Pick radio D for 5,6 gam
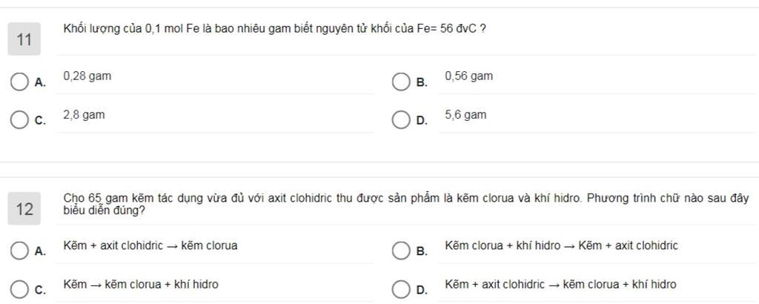This screenshot has width=759, height=304. [401, 121]
